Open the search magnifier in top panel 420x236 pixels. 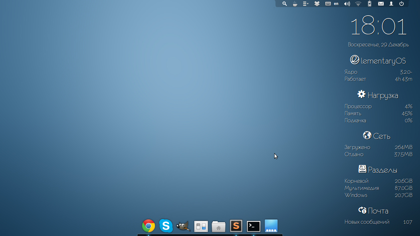[285, 4]
